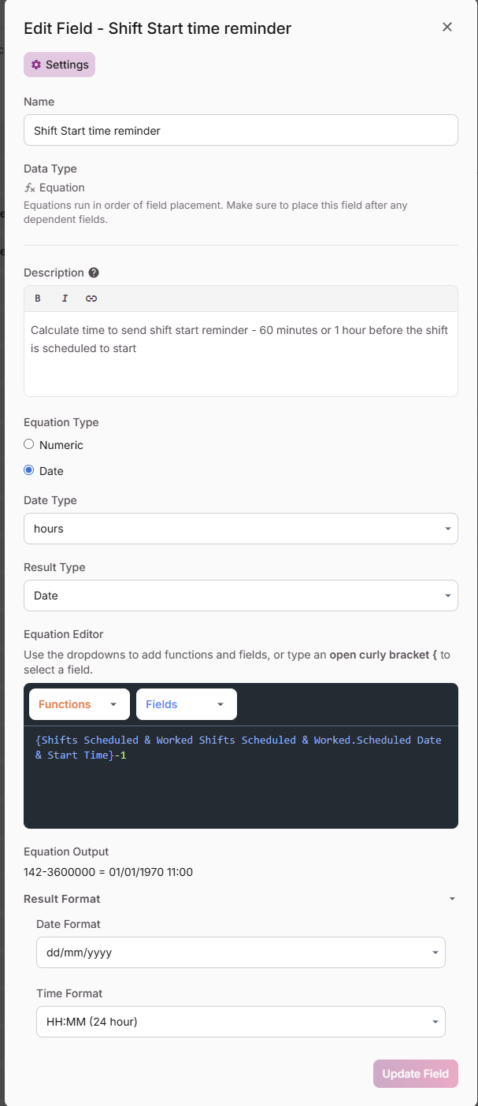Image resolution: width=478 pixels, height=1106 pixels.
Task: Click the Description help question mark icon
Action: tap(94, 273)
